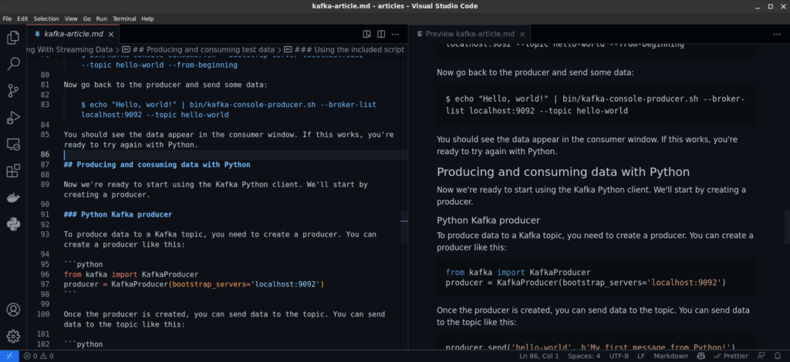This screenshot has width=790, height=362.
Task: Open the Source Control view
Action: pos(13,91)
